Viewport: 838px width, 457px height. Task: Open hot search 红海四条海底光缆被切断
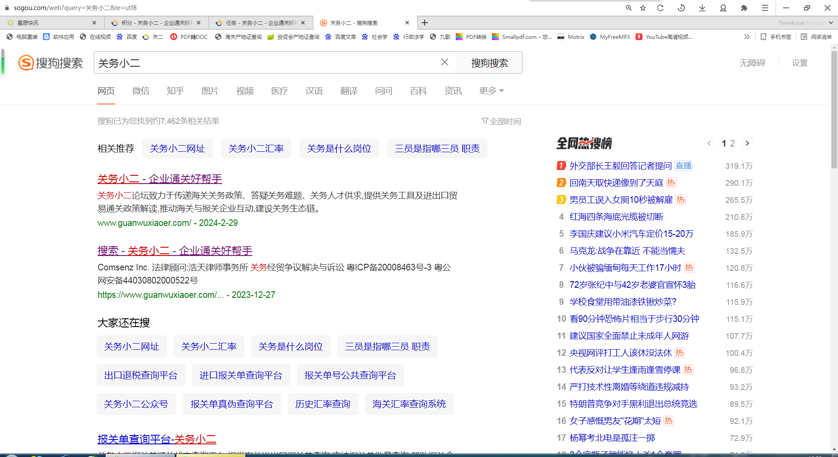click(x=616, y=217)
